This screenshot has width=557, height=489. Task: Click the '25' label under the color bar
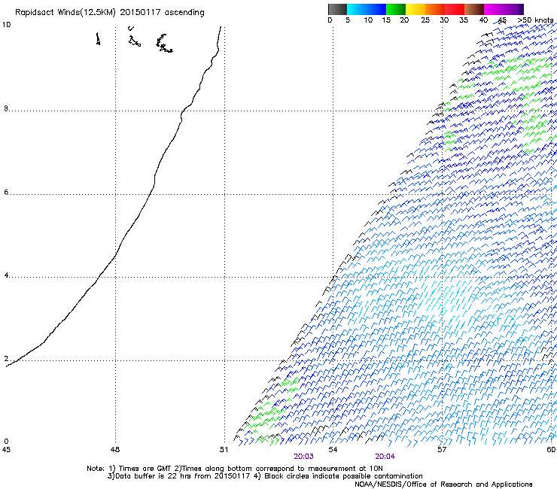[x=425, y=20]
